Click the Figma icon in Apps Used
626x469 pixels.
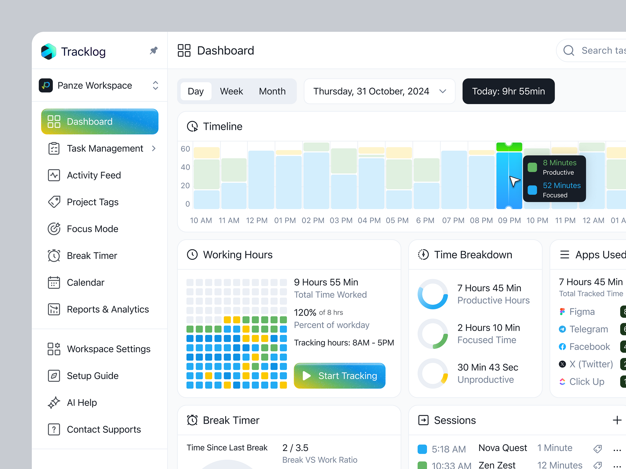click(x=562, y=311)
